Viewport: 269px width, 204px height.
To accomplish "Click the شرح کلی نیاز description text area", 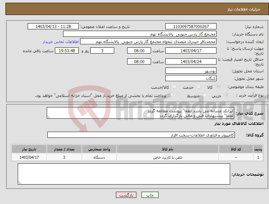I will coord(140,113).
